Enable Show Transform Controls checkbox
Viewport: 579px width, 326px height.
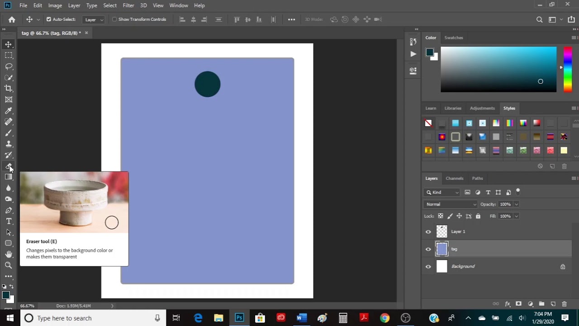click(114, 19)
